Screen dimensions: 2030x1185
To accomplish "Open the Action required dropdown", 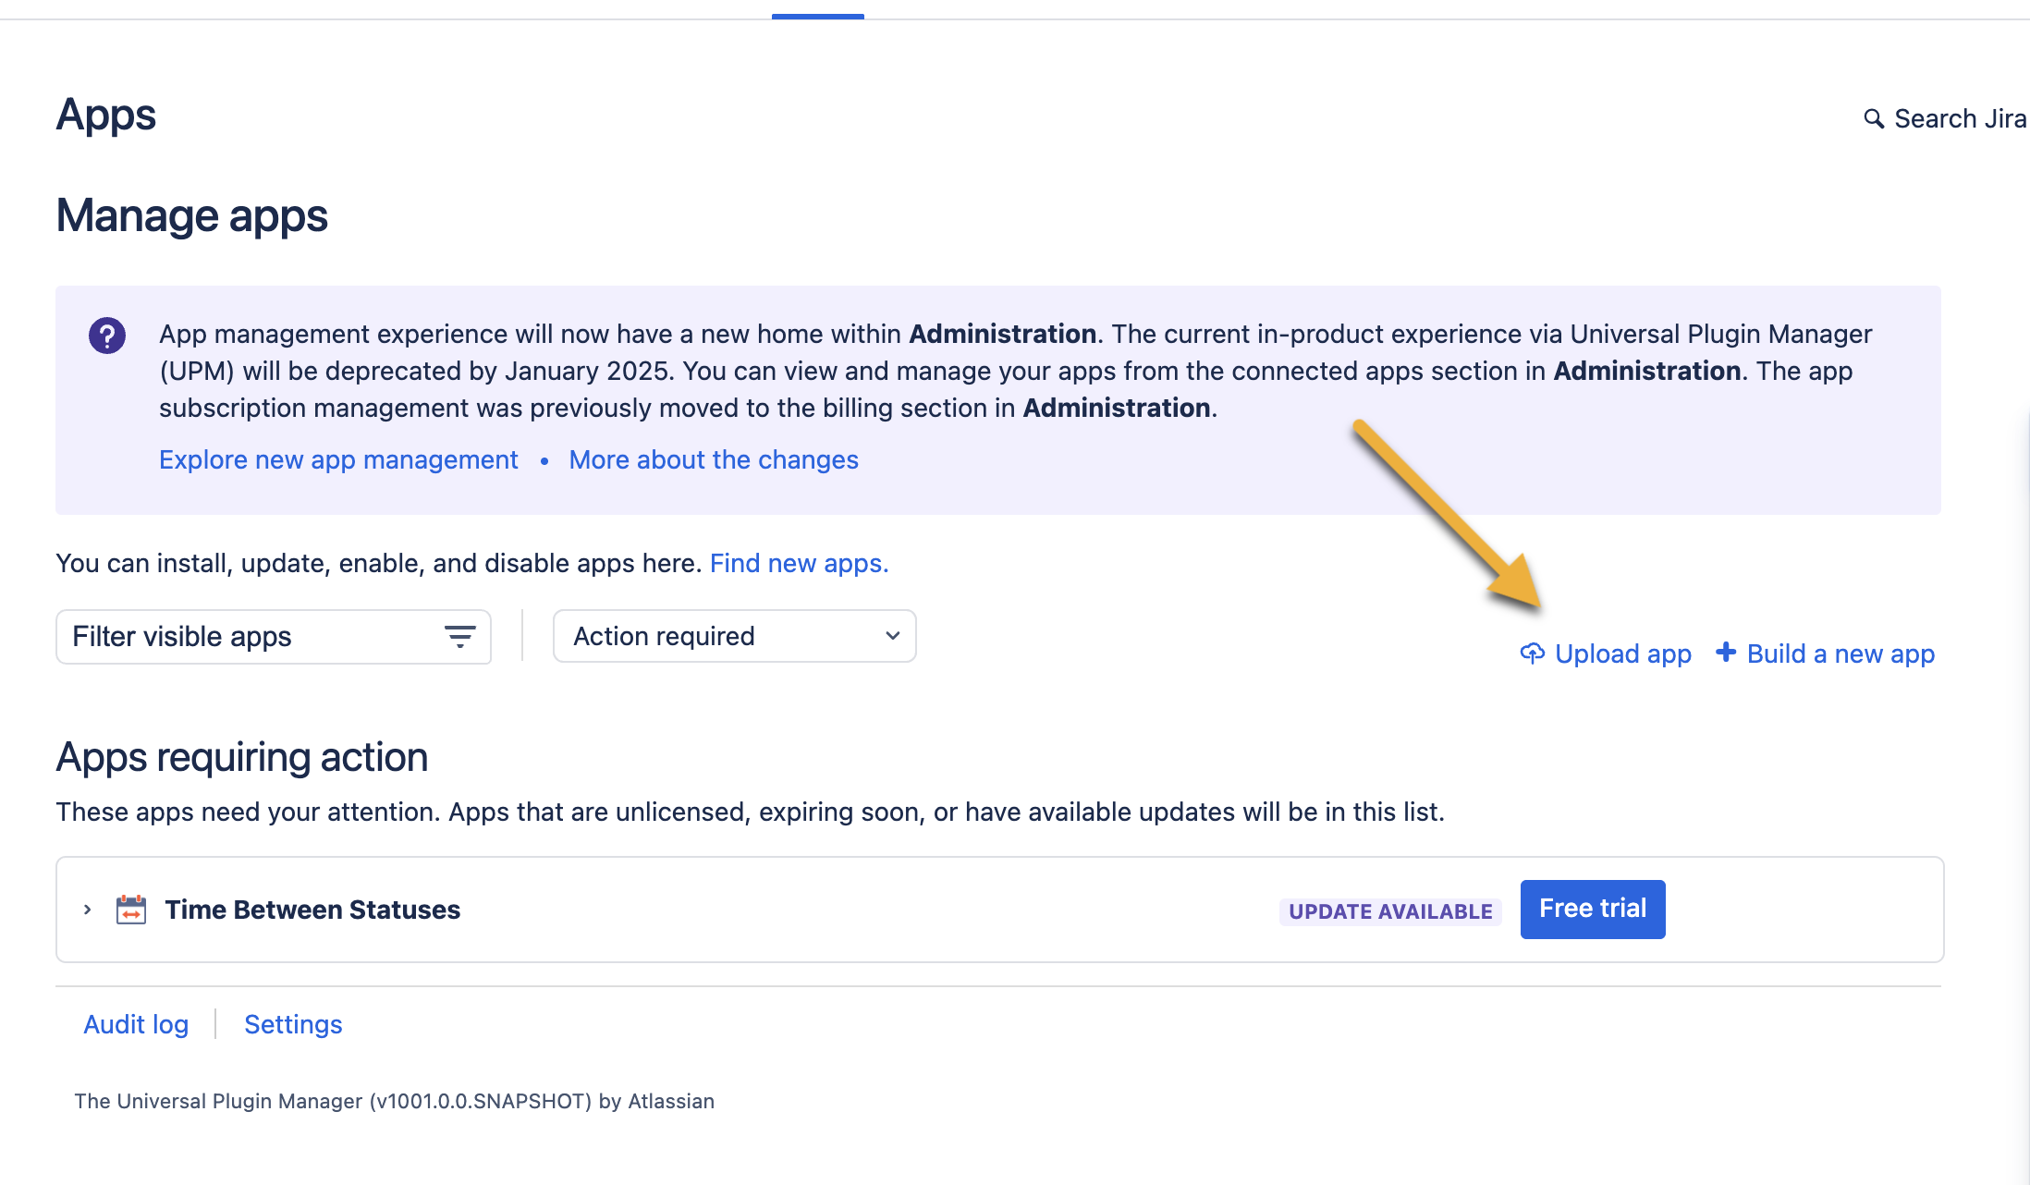I will tap(734, 636).
